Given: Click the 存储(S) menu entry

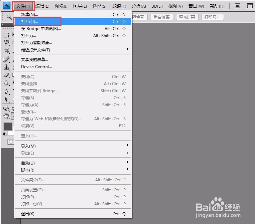Looking at the screenshot, I should click(x=73, y=97).
